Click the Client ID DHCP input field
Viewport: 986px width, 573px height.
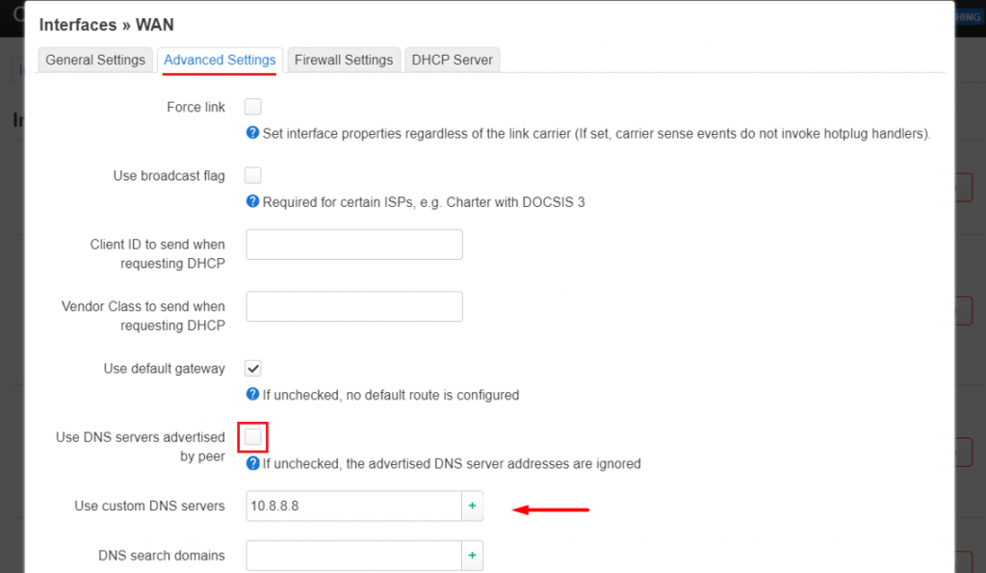pos(353,245)
